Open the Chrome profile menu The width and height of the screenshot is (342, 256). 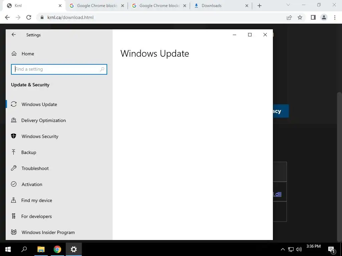(324, 17)
